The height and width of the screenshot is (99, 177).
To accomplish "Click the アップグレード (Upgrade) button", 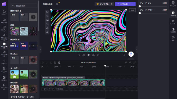I will pyautogui.click(x=105, y=4).
